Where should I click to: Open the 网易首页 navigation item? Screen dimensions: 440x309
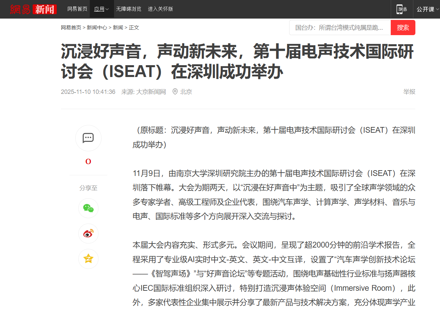77,9
